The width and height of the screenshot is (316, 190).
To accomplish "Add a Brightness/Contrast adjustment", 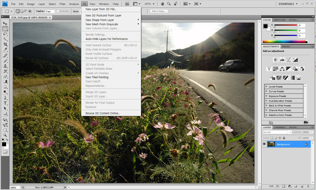I will pyautogui.click(x=276, y=60).
